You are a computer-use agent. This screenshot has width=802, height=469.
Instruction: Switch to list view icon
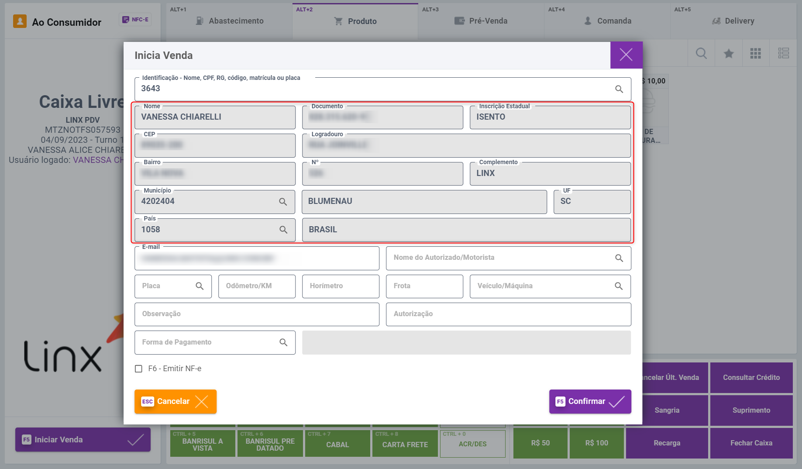click(x=783, y=54)
